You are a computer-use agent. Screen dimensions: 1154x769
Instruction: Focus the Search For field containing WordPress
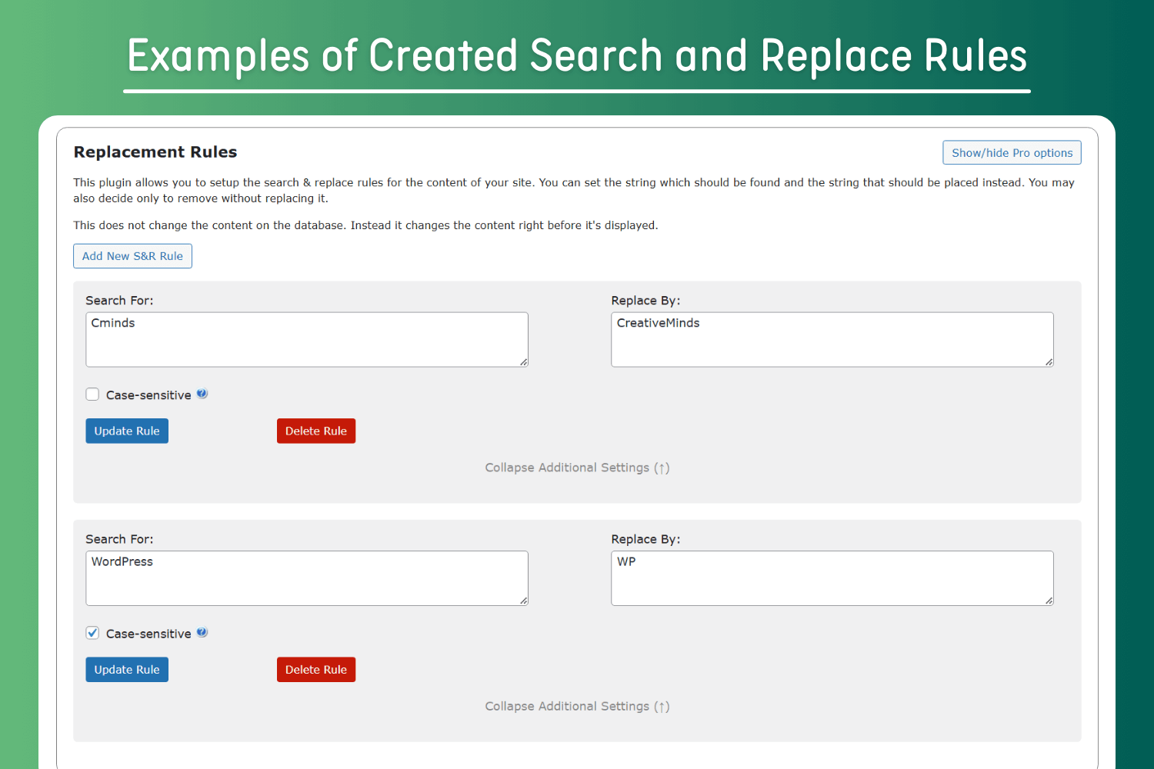(307, 578)
